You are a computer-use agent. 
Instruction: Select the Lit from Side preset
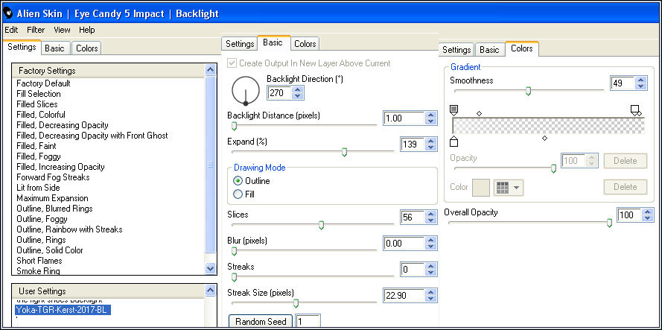coord(39,188)
